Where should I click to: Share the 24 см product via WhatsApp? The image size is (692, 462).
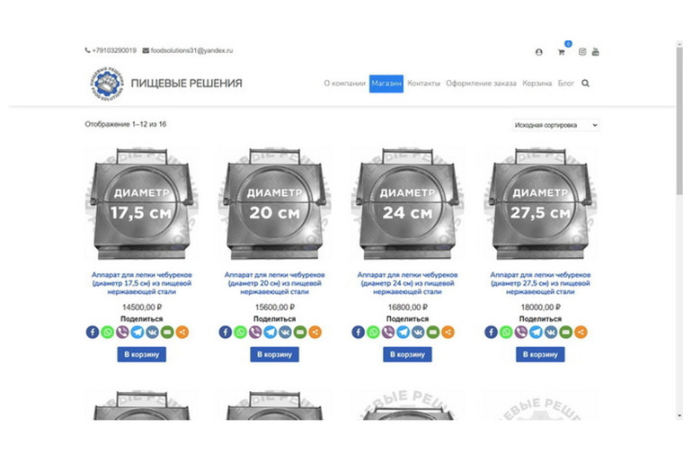(373, 332)
